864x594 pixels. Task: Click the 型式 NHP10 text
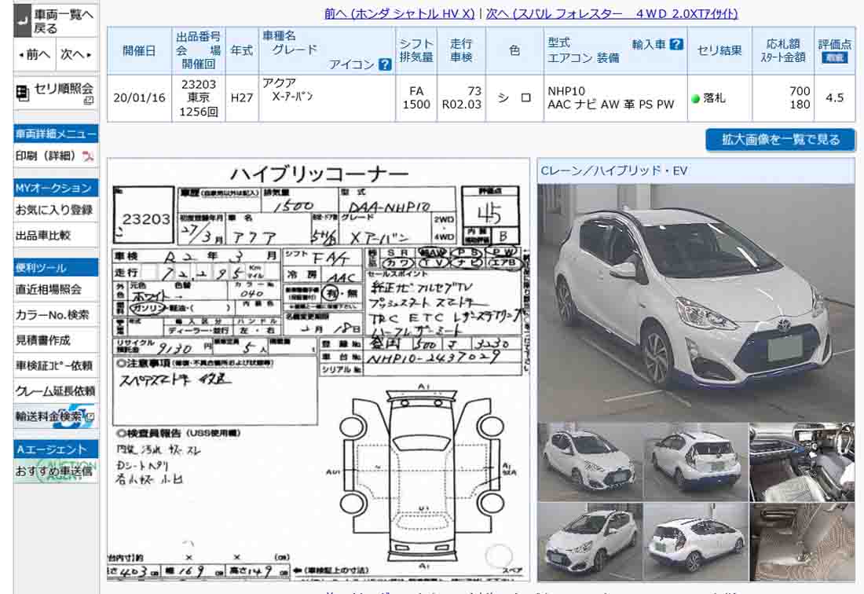coord(566,91)
